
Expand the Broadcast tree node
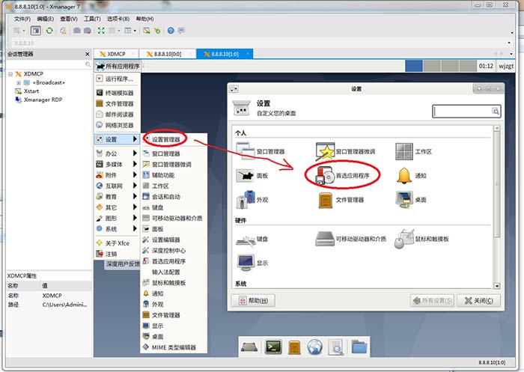19,82
